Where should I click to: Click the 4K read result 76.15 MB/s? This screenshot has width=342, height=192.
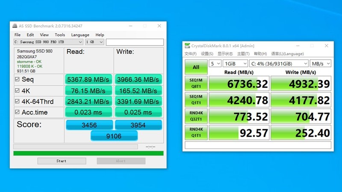click(88, 91)
